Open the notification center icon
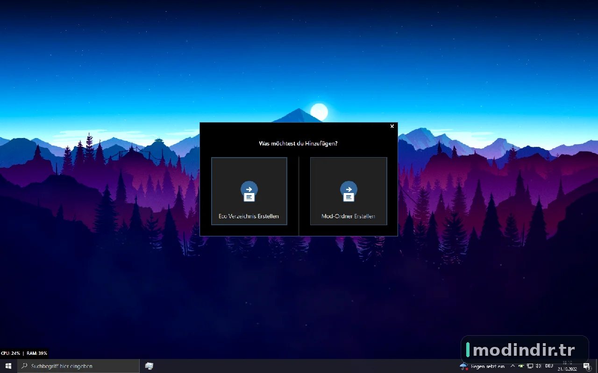The image size is (598, 373). 587,366
